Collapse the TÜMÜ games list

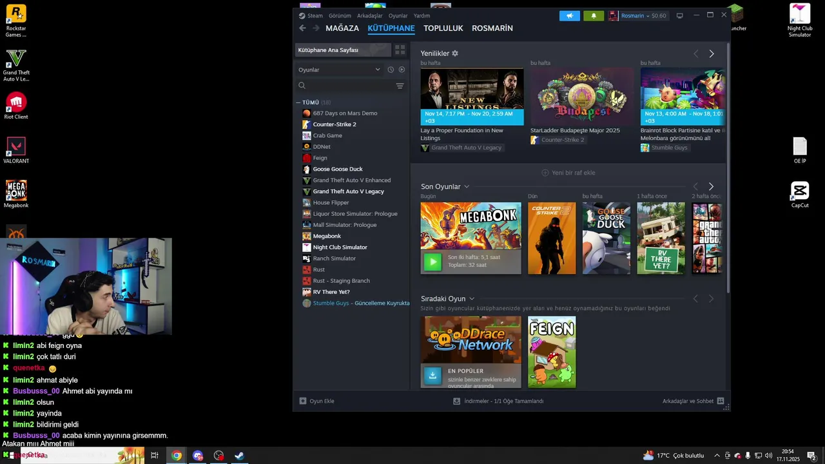coord(298,102)
